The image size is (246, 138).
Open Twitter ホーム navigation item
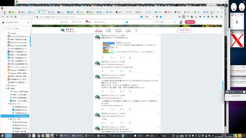tap(64, 22)
